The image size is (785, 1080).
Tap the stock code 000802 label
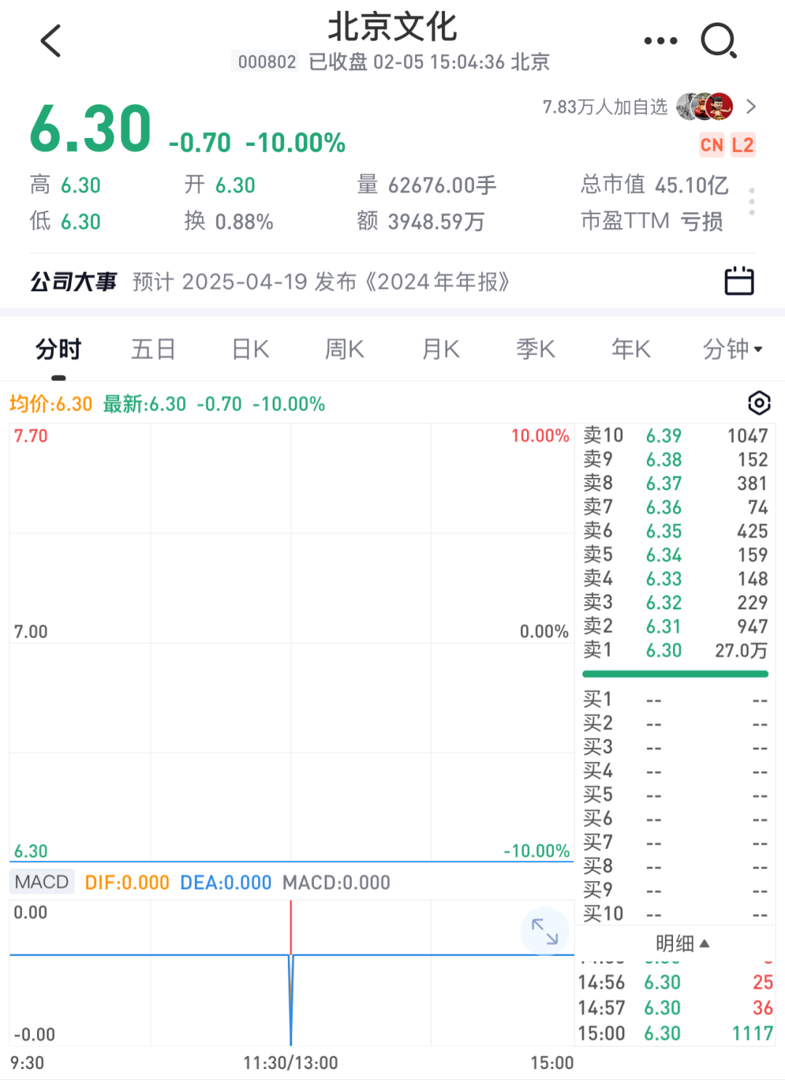pos(267,62)
